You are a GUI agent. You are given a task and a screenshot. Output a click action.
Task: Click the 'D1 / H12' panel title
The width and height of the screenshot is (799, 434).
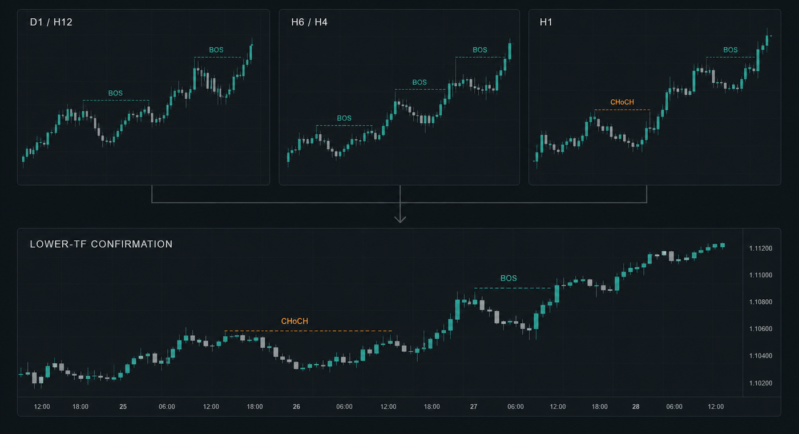tap(51, 23)
